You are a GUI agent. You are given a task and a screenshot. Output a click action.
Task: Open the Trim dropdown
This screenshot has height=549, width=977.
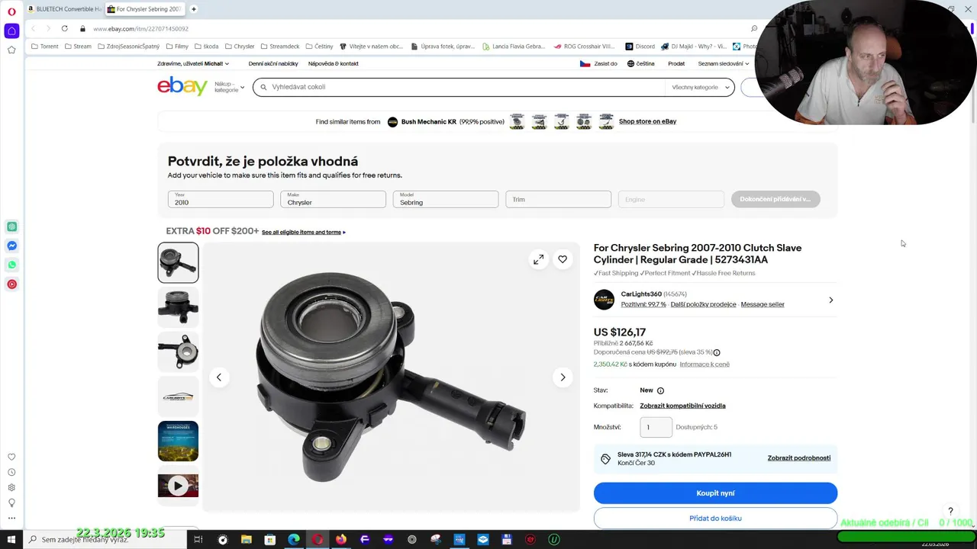(x=558, y=199)
